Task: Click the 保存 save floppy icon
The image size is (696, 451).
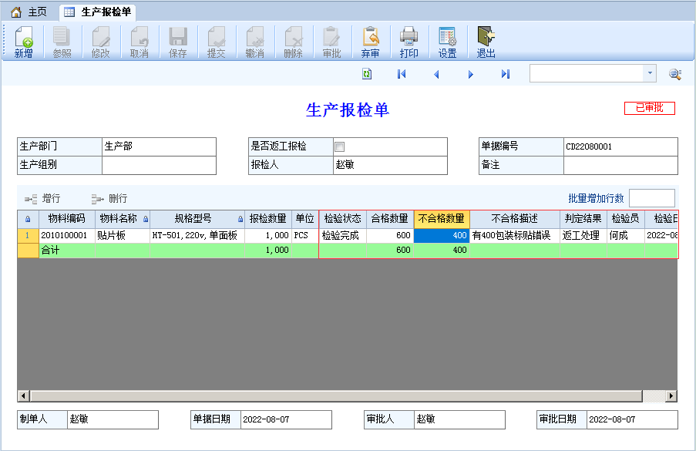Action: click(x=177, y=42)
